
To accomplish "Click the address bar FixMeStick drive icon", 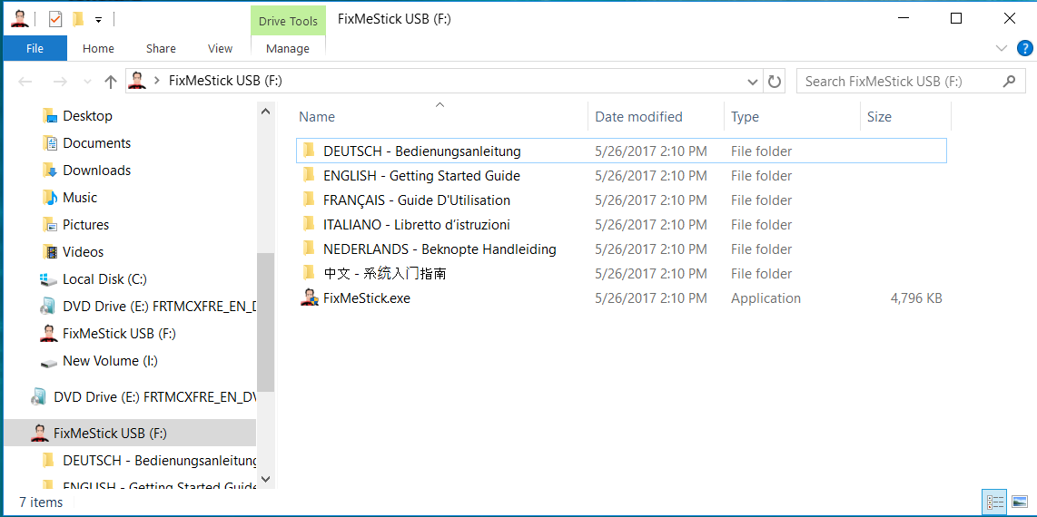I will click(137, 81).
